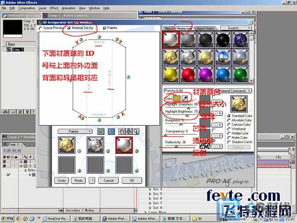Select the color eyedropper tool
Viewport: 297px width, 223px height.
click(x=185, y=98)
